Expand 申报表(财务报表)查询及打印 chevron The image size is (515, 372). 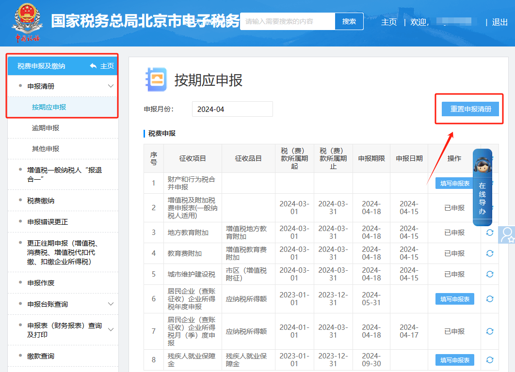tap(111, 330)
